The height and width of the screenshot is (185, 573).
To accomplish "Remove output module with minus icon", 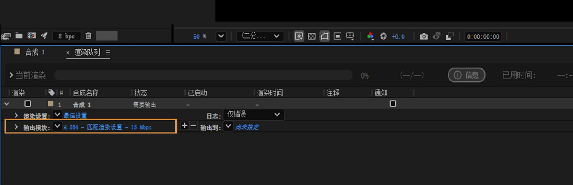I will click(193, 126).
